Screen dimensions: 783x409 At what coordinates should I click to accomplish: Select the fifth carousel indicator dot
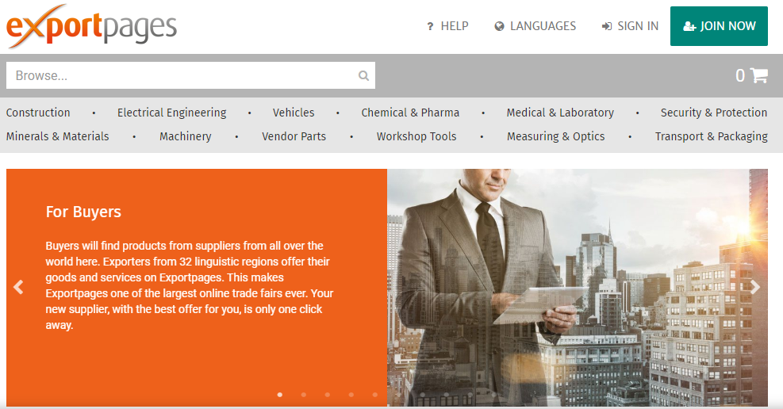tap(375, 395)
